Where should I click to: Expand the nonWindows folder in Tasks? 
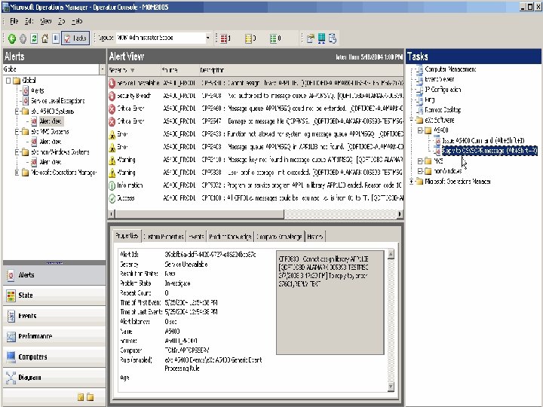(x=420, y=171)
